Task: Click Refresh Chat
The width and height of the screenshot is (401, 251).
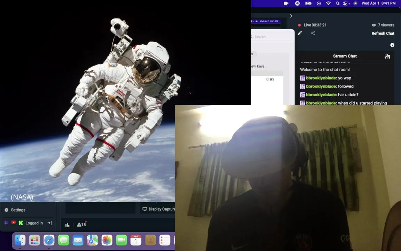Action: pos(383,33)
